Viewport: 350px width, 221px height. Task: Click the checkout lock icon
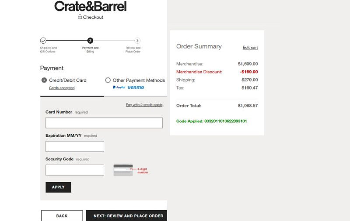[80, 17]
